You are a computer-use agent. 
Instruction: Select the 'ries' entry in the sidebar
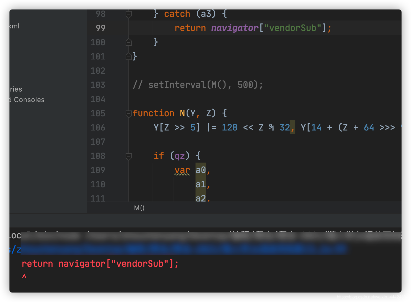click(16, 89)
